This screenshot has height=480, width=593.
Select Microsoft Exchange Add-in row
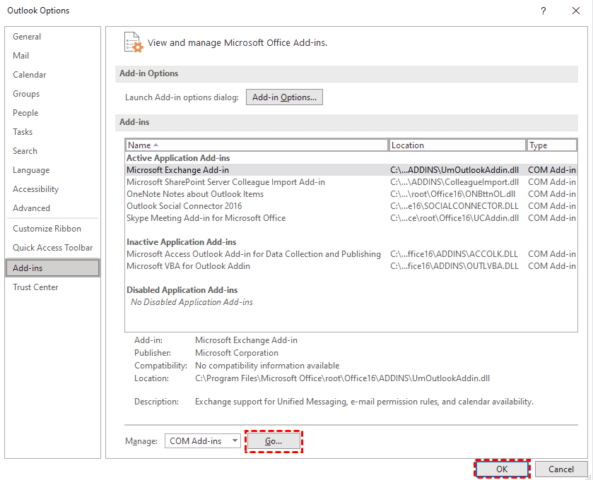[x=351, y=170]
